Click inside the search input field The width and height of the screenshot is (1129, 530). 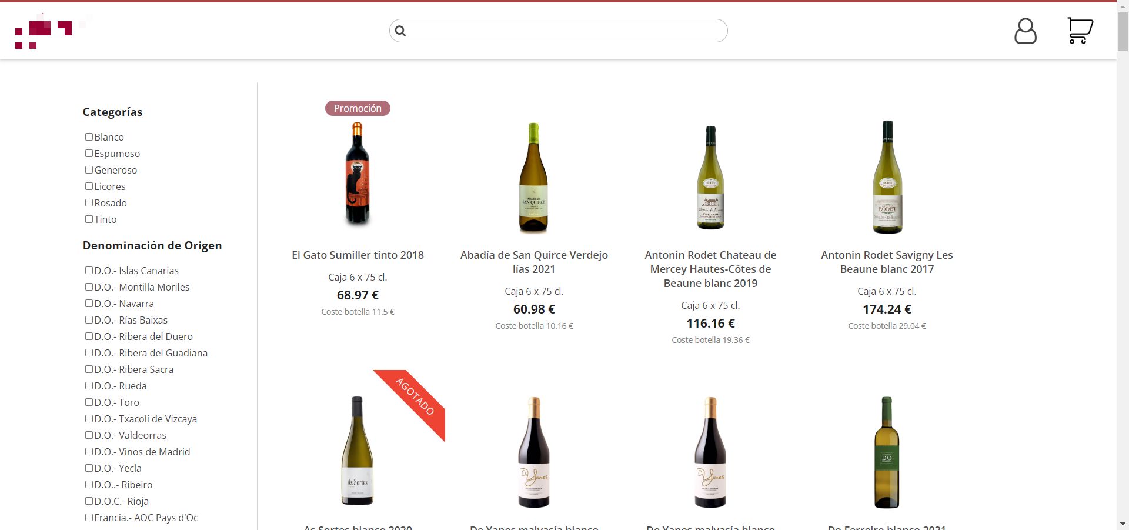click(557, 31)
